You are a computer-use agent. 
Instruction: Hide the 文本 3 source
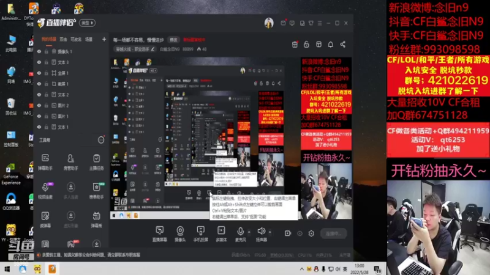pos(39,62)
